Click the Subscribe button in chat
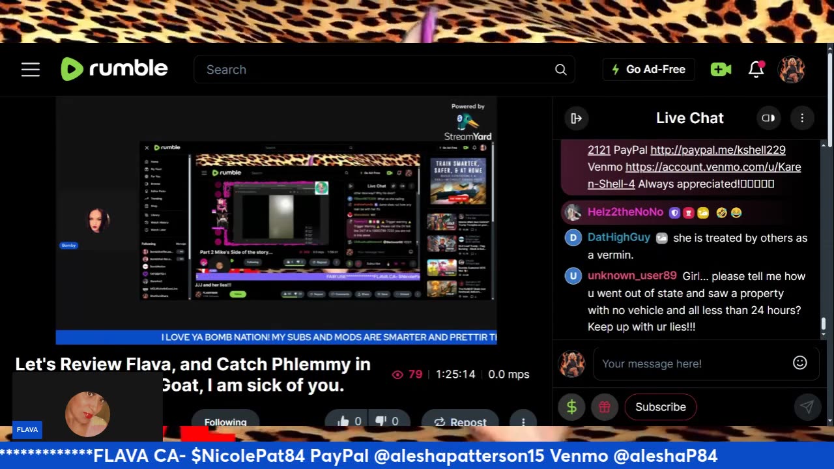The width and height of the screenshot is (834, 469). coord(661,407)
